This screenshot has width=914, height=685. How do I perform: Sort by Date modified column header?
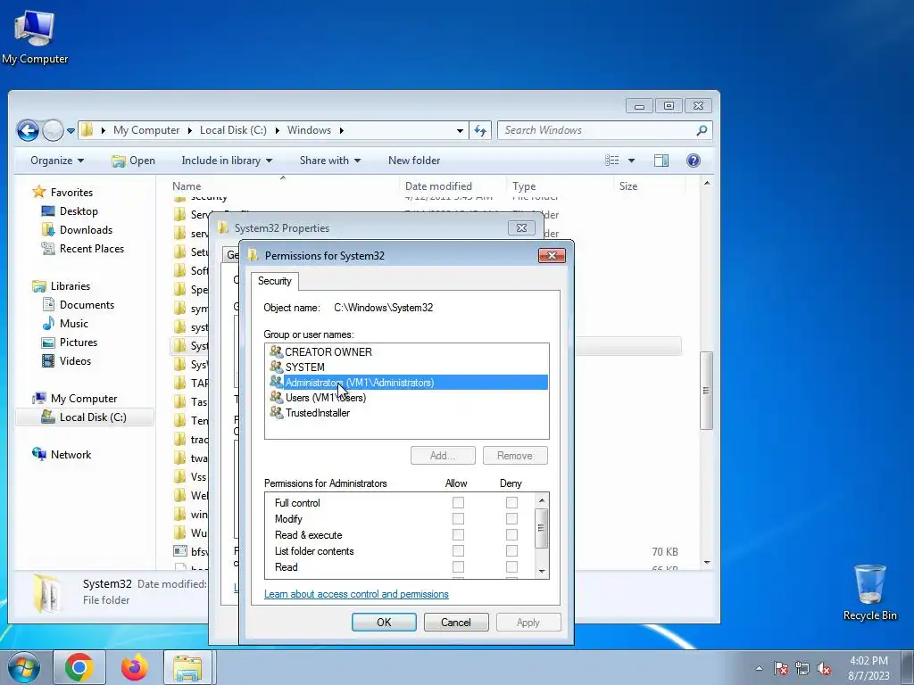[453, 186]
